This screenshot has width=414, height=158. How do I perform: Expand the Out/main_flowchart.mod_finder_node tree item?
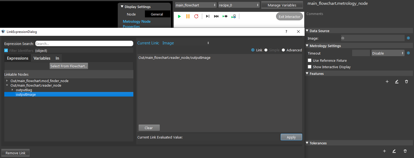click(7, 80)
